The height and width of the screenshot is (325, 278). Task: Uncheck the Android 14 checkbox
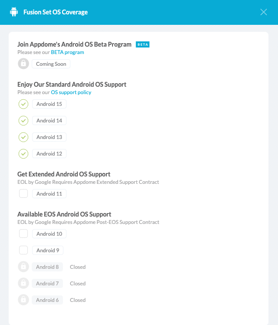(x=23, y=121)
